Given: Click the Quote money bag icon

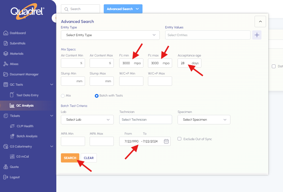Looking at the screenshot, I should pos(5,167).
